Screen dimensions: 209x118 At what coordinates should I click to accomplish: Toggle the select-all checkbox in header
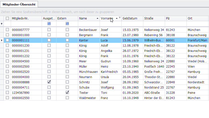(x=7, y=18)
